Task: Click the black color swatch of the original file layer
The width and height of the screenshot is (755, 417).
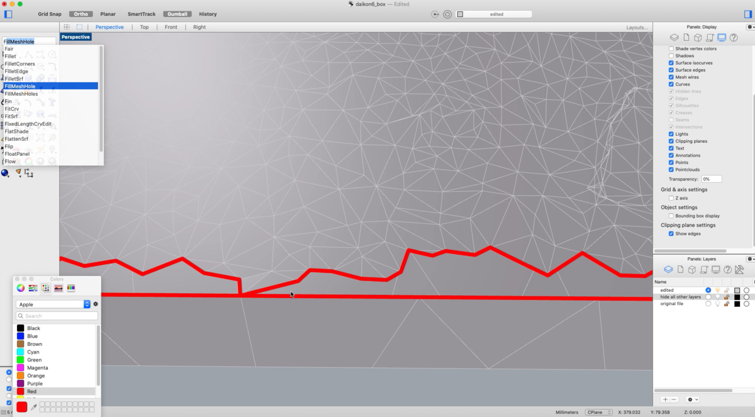Action: pyautogui.click(x=737, y=304)
